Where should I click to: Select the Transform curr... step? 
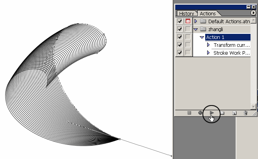point(232,45)
